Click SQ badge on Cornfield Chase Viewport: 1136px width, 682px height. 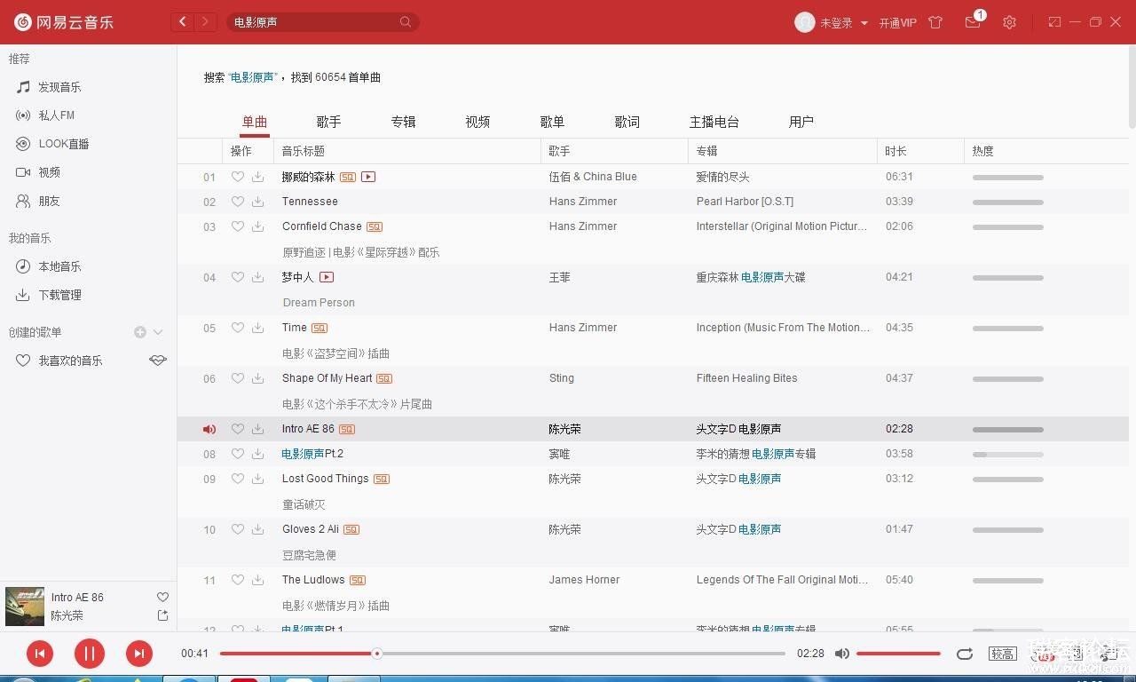(x=375, y=226)
